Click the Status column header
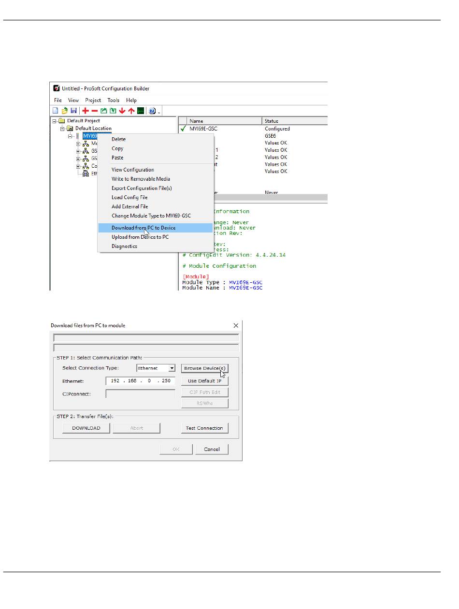Viewport: 459px width, 609px height. 295,121
